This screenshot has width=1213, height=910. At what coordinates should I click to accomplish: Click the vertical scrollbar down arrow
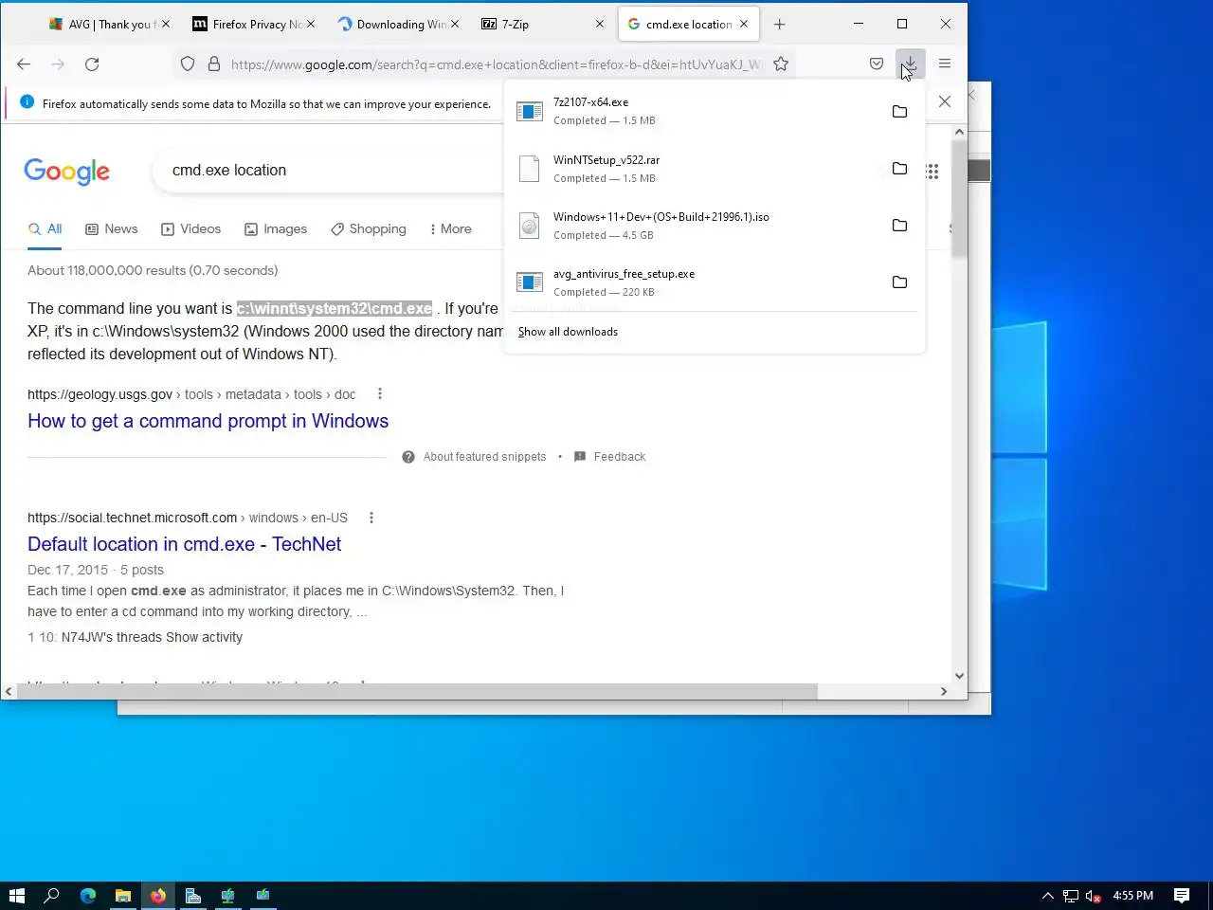(x=959, y=676)
